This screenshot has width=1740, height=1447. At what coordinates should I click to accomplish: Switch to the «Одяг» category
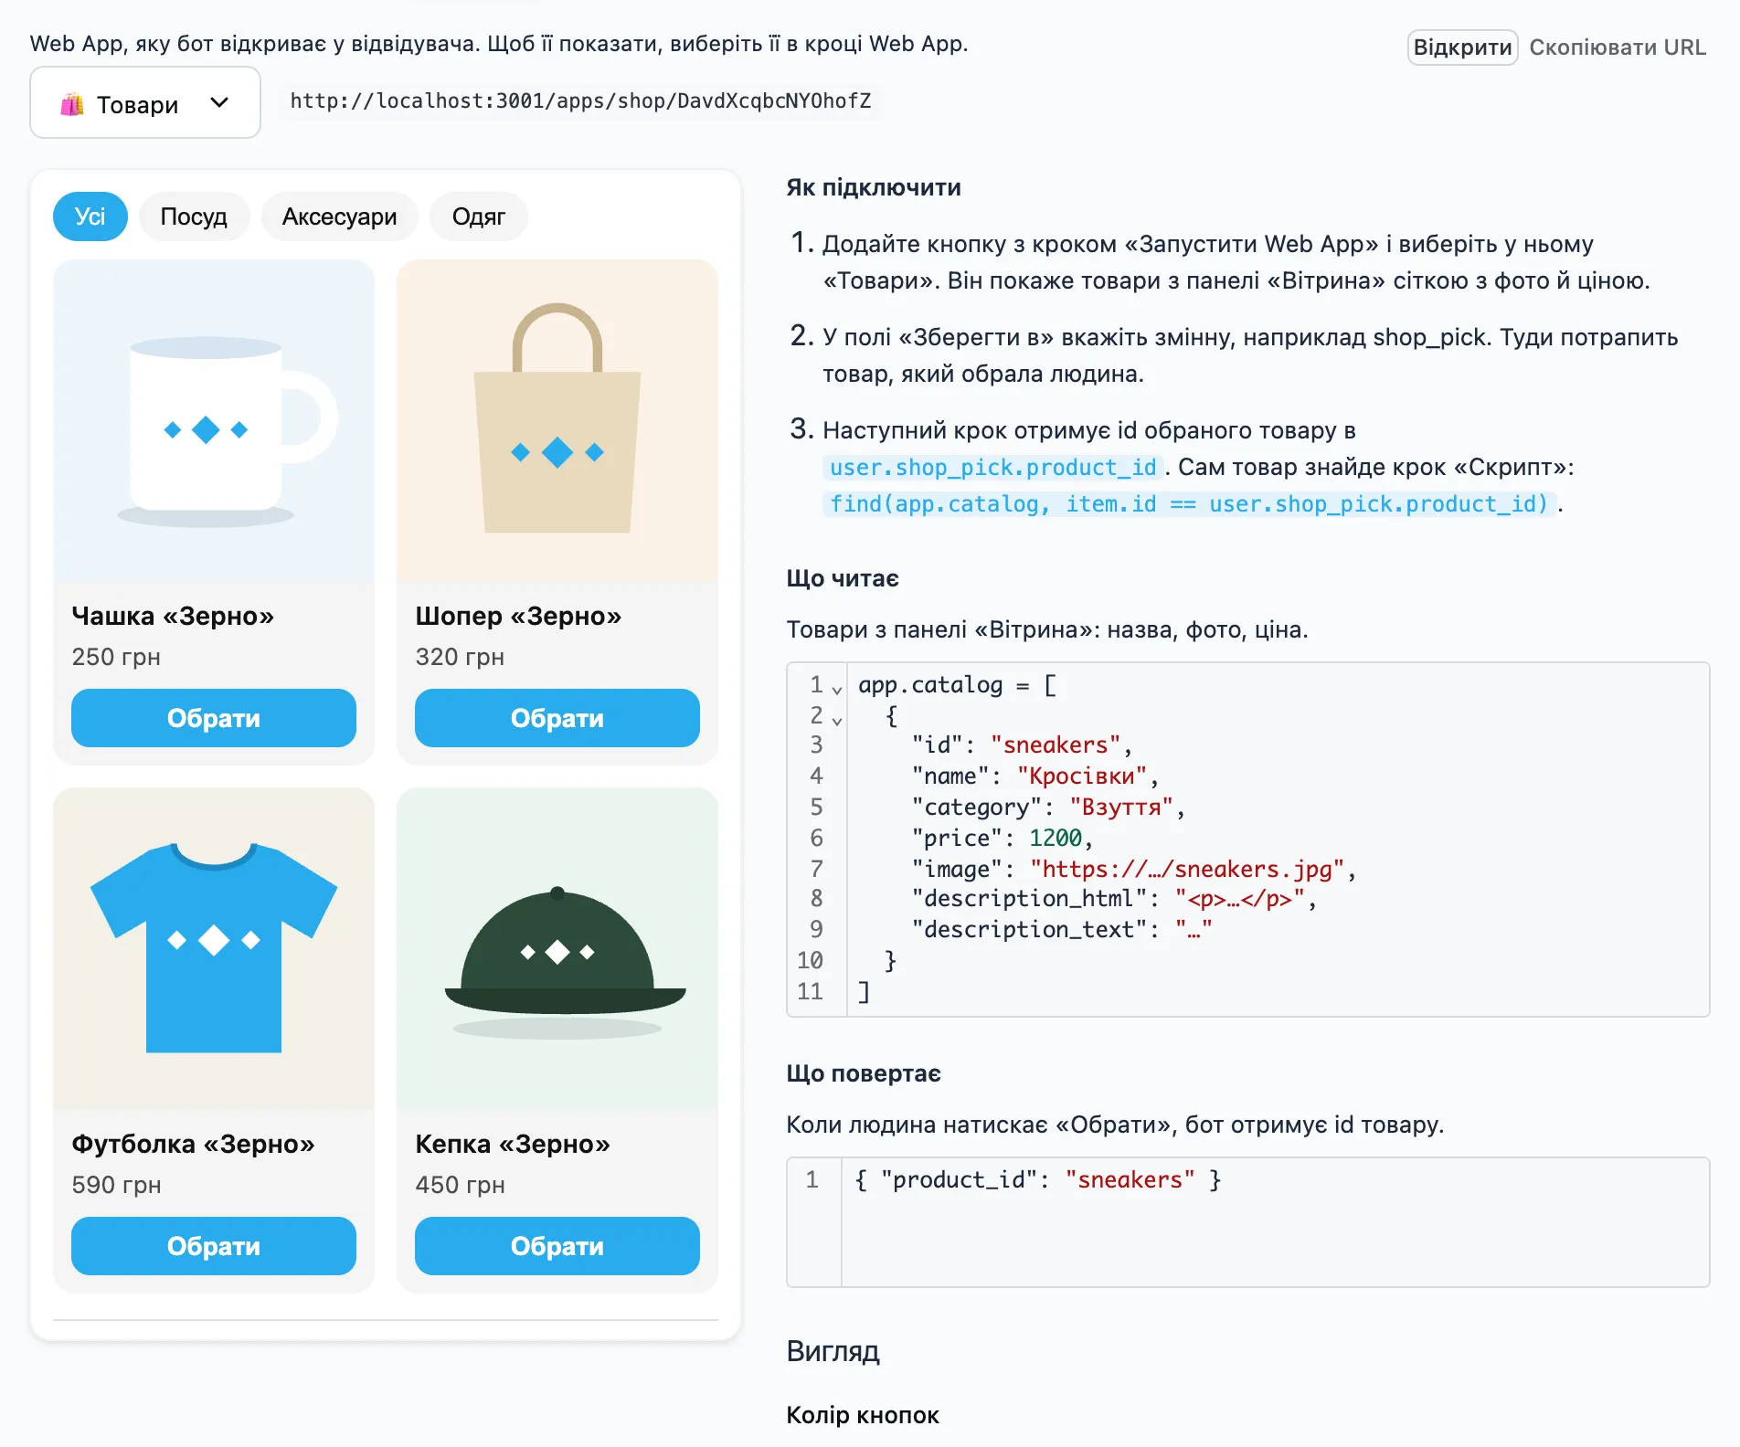pyautogui.click(x=478, y=217)
